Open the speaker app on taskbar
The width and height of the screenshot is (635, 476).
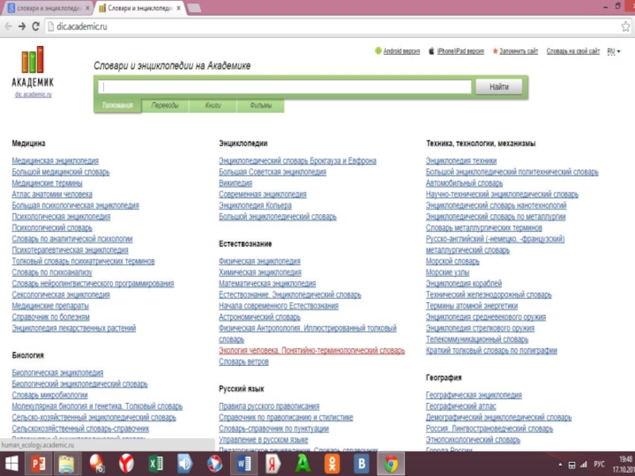click(x=185, y=464)
